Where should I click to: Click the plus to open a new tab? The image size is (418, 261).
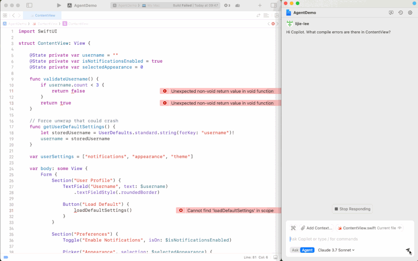tap(260, 5)
